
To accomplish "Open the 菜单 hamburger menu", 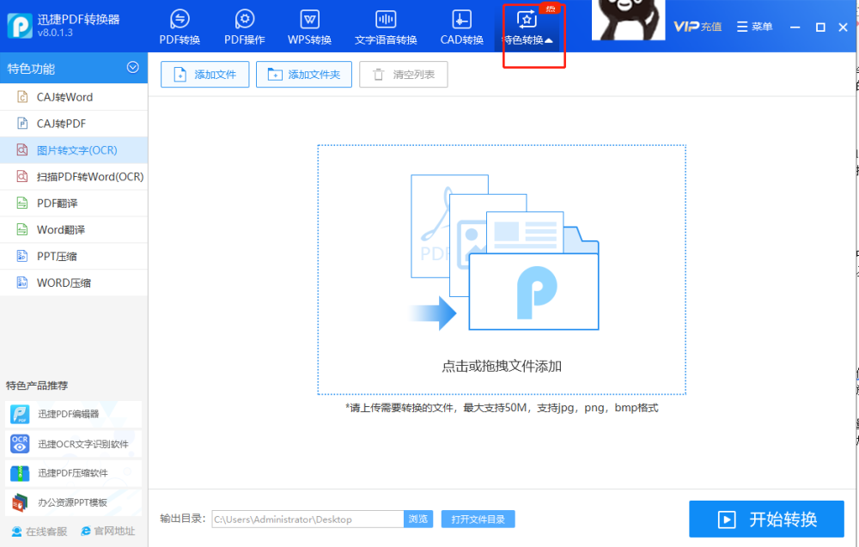I will [754, 27].
